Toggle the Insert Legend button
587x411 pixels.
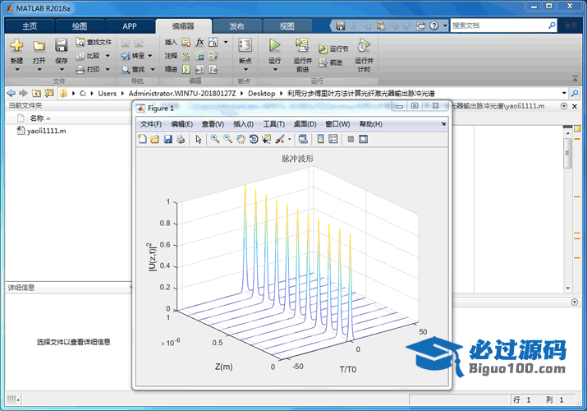tap(332, 140)
